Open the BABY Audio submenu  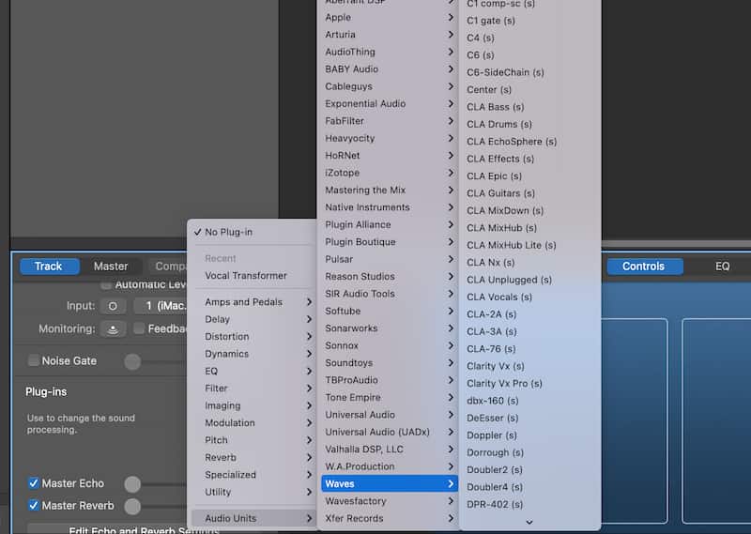click(x=389, y=69)
